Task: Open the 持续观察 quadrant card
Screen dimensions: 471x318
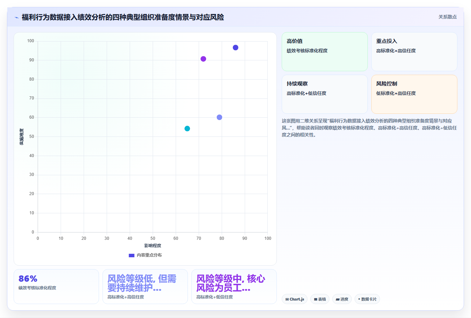Action: click(x=325, y=94)
